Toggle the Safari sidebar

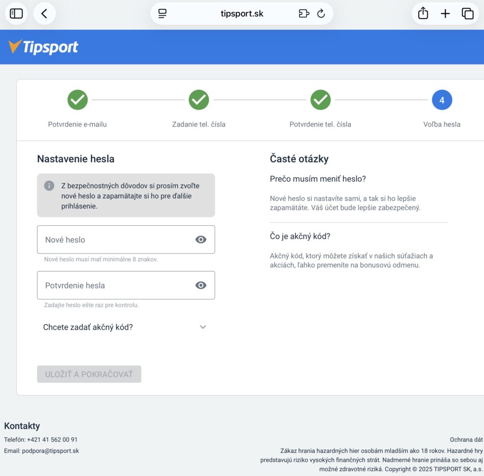(x=16, y=13)
